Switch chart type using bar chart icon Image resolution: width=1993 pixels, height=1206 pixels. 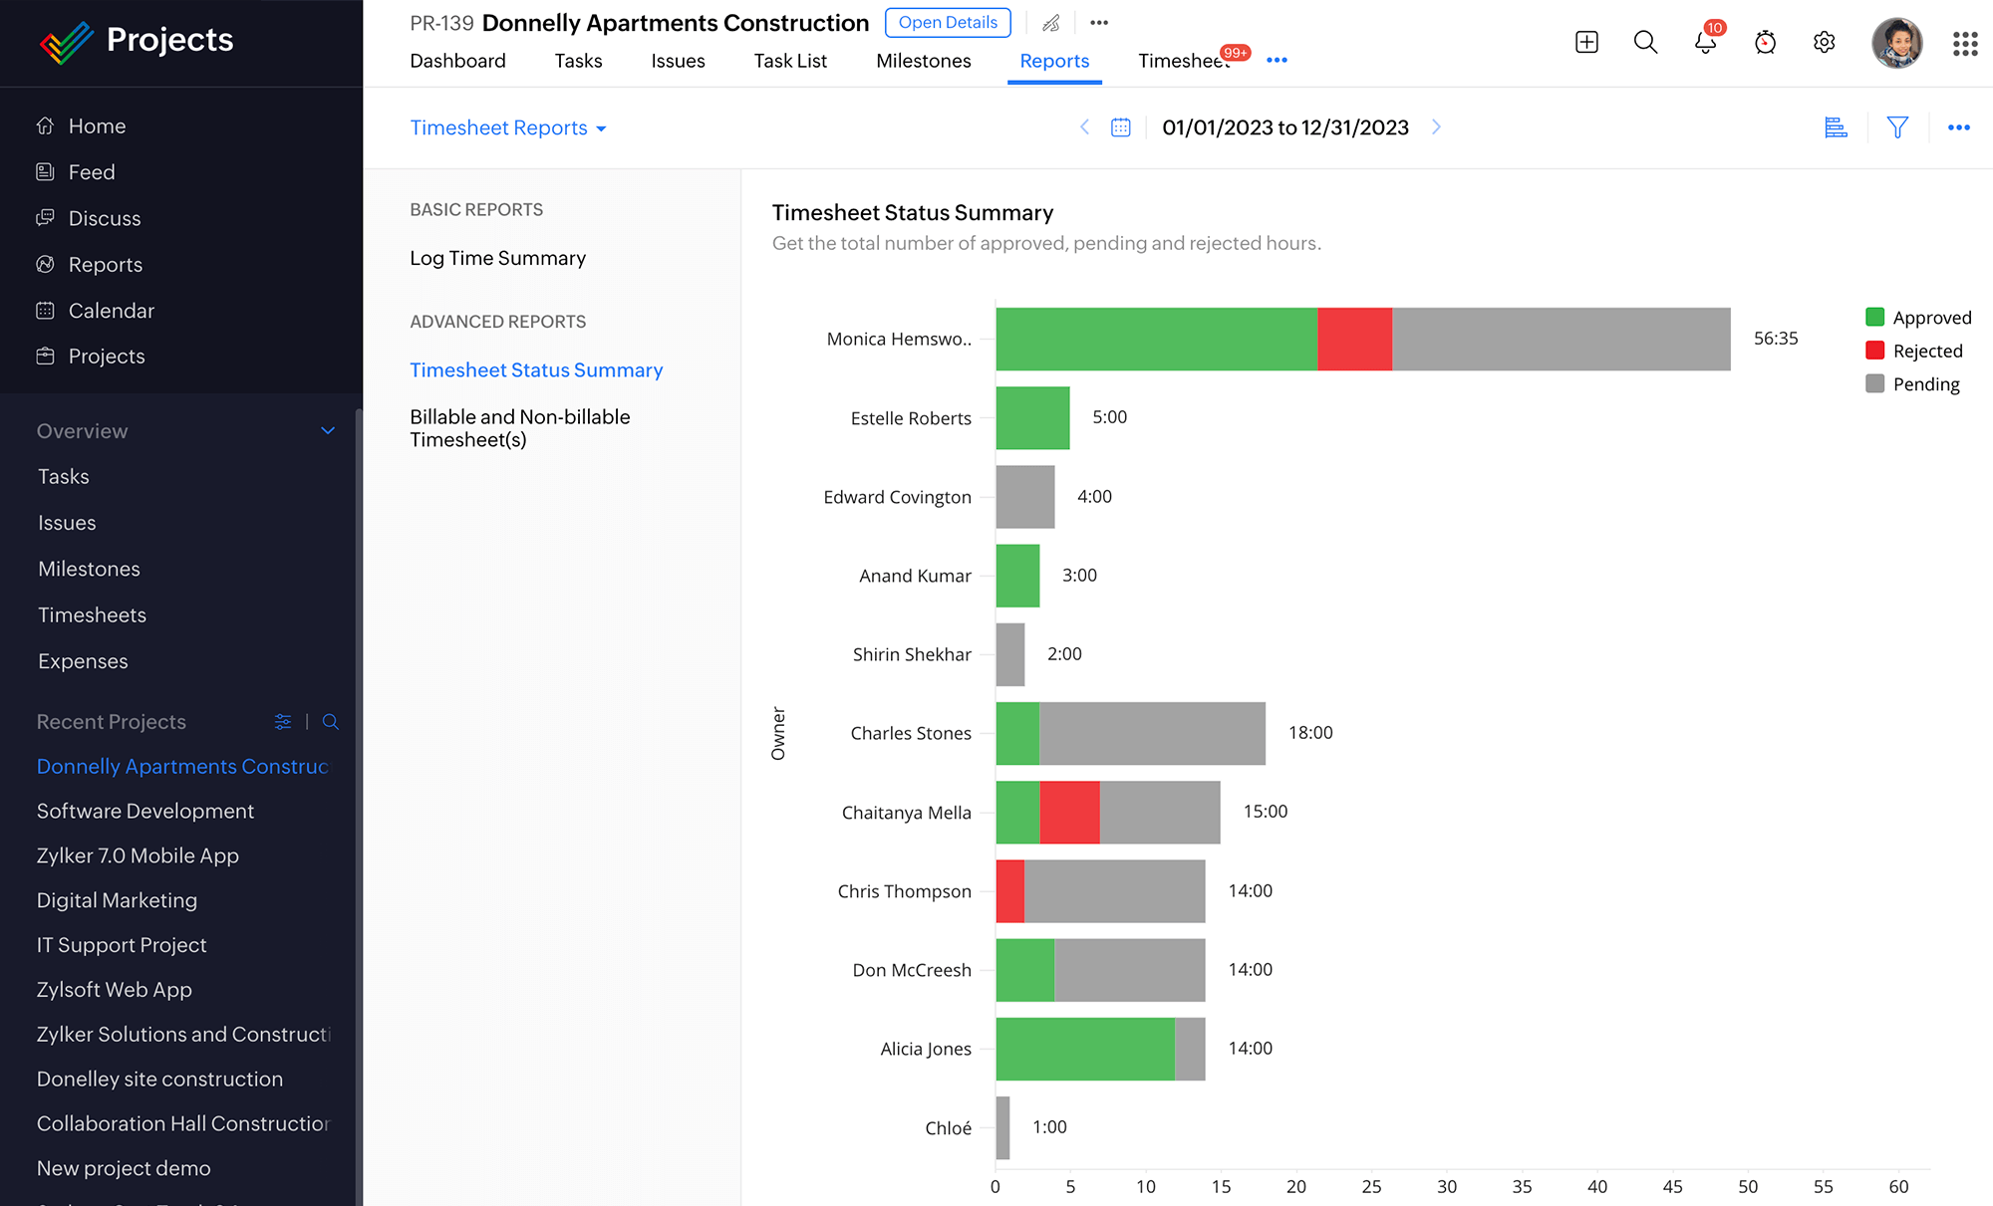1836,127
